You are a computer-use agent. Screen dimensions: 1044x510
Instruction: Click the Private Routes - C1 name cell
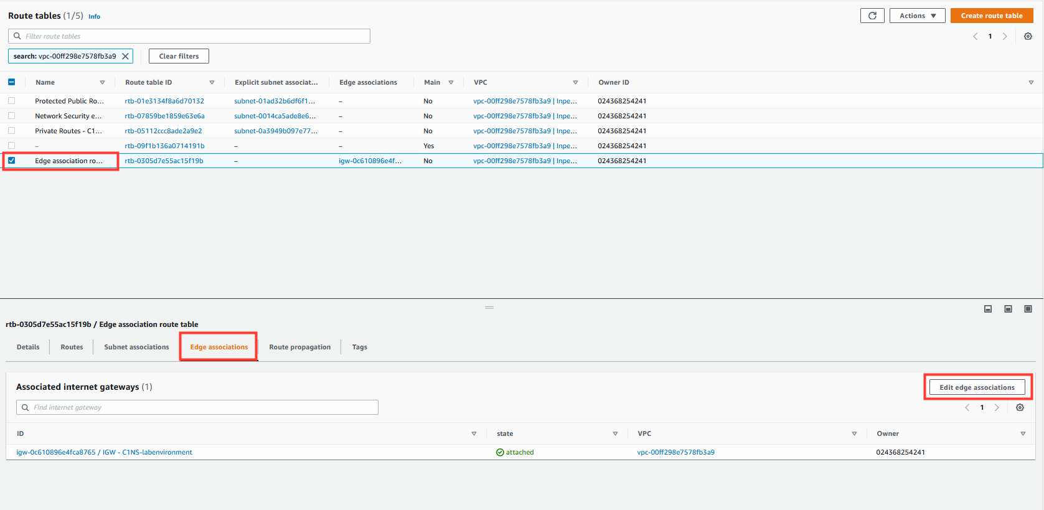(68, 131)
